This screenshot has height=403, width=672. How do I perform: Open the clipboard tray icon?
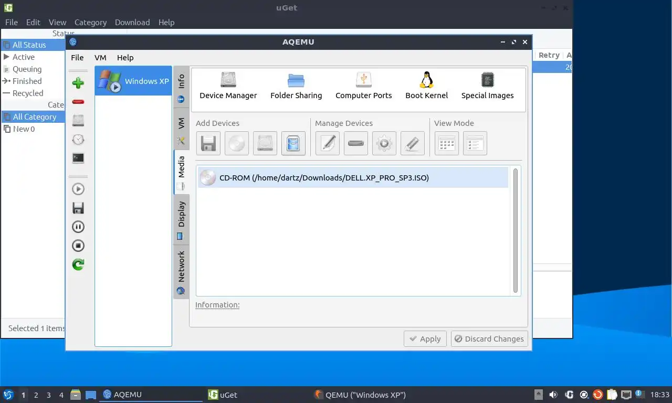tap(612, 395)
